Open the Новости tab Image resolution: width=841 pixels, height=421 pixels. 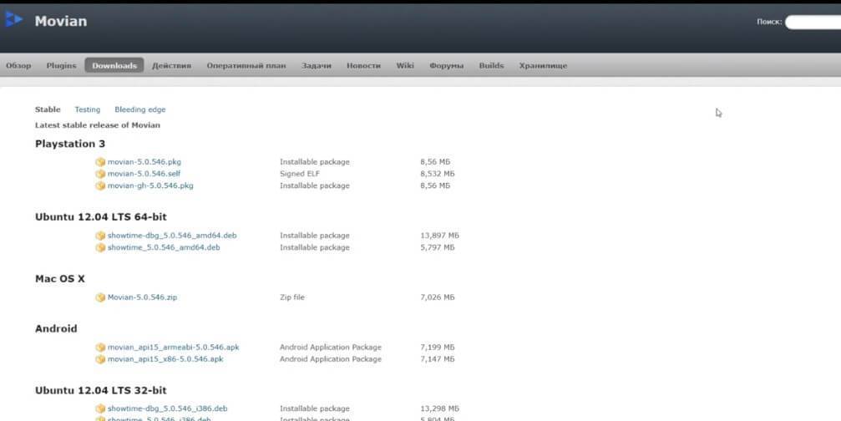pyautogui.click(x=363, y=65)
